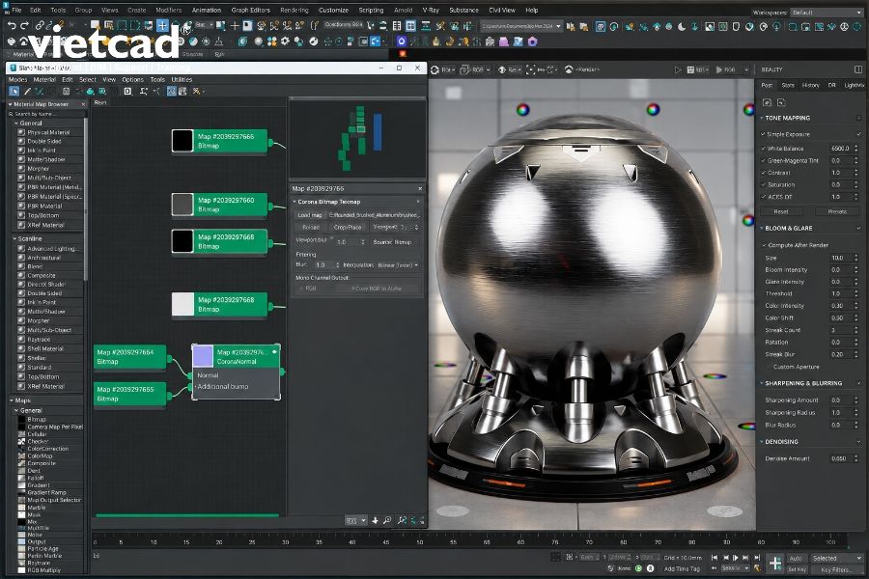
Task: Toggle the highlighted material browser icon in Slate toolbar
Action: (172, 91)
